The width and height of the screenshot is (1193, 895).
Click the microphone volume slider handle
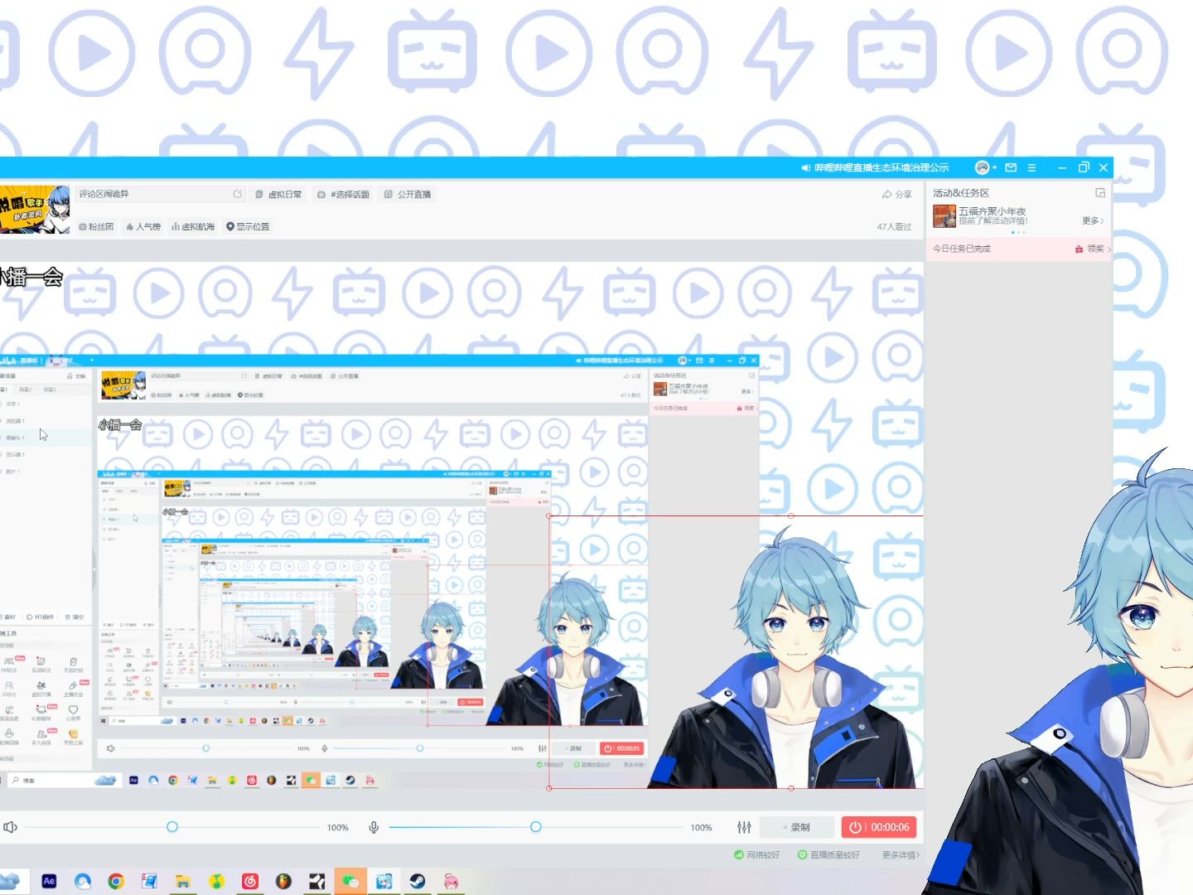tap(536, 827)
